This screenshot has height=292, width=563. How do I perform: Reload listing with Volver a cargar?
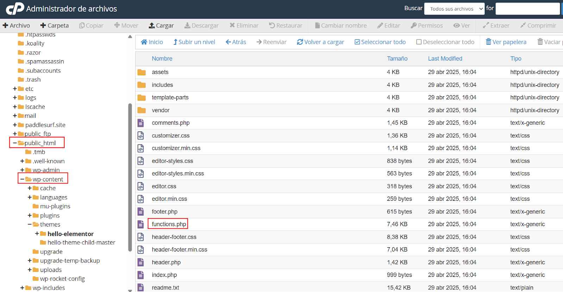click(320, 42)
